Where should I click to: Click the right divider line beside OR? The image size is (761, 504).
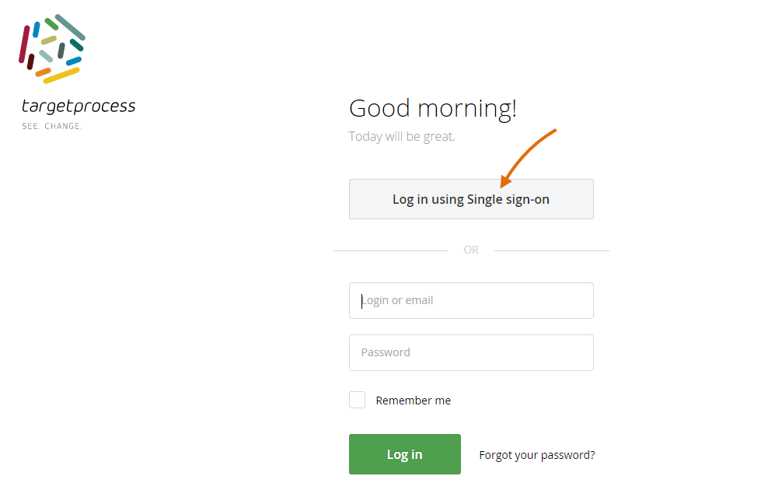[552, 250]
